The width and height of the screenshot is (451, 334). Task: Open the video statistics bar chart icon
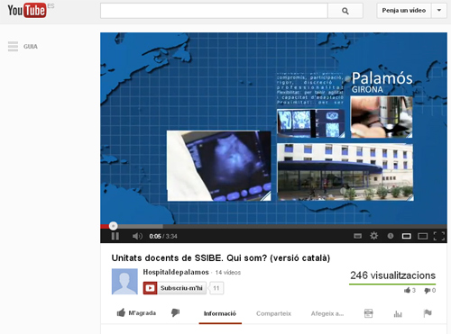(398, 314)
